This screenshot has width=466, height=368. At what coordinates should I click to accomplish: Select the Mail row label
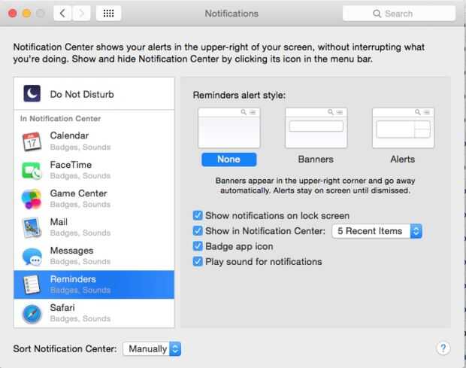[x=59, y=222]
